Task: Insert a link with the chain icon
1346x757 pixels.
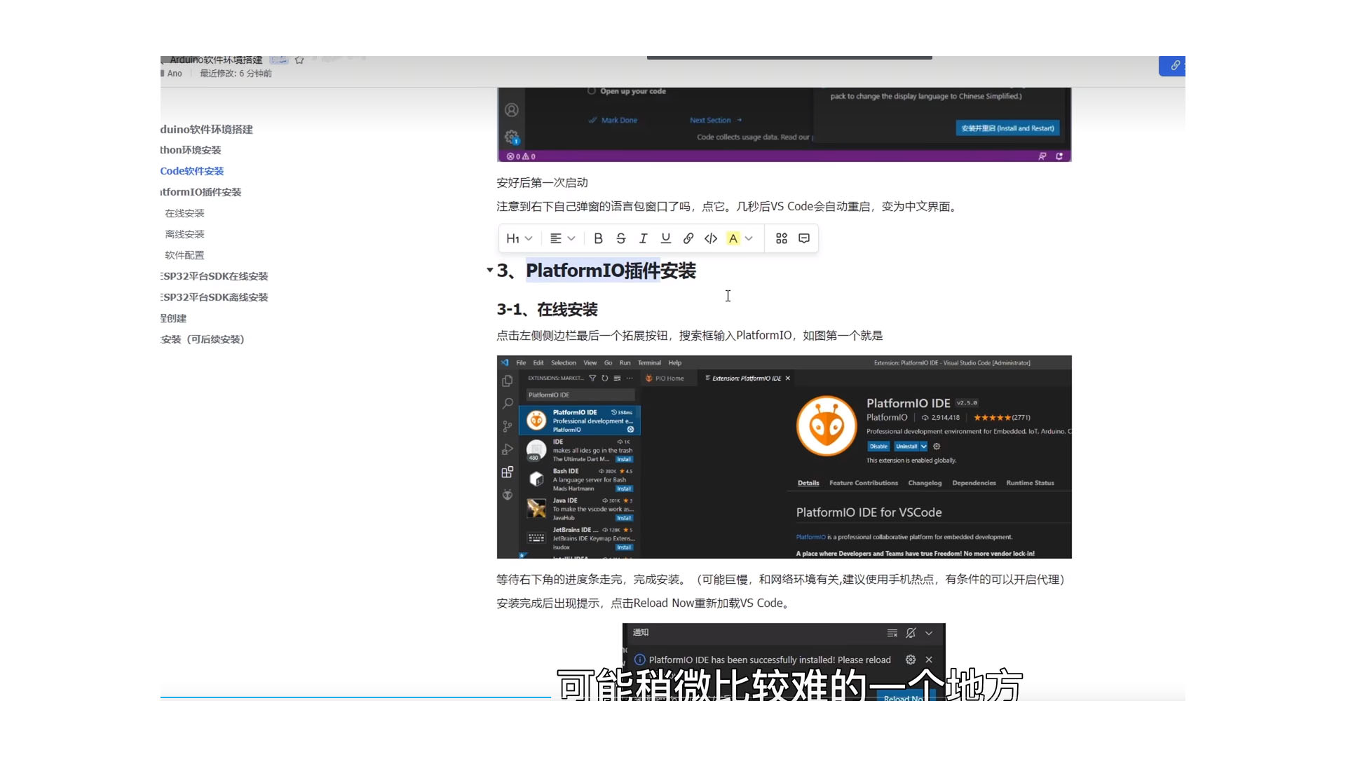Action: coord(688,238)
